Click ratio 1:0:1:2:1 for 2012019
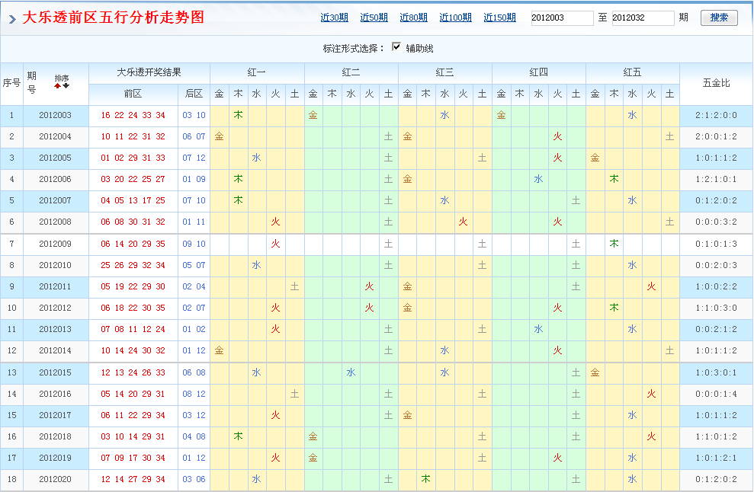Viewport: 754px width, 492px height. (x=716, y=458)
